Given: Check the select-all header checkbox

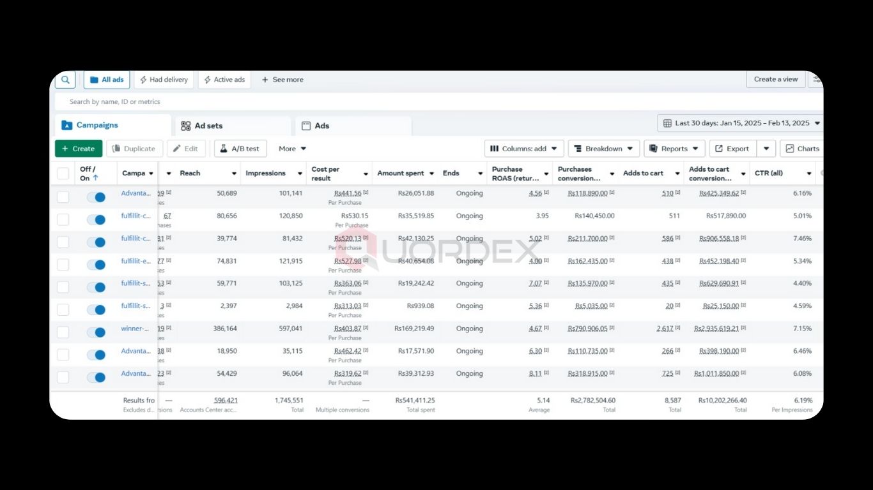Looking at the screenshot, I should 63,174.
